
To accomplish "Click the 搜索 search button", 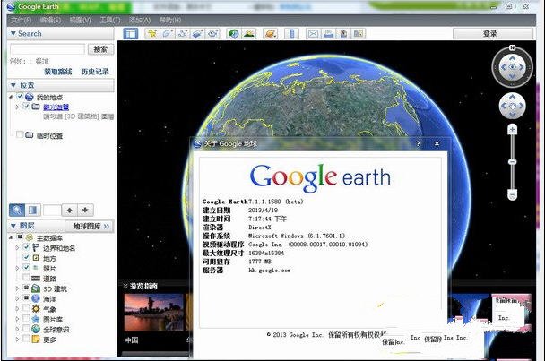I will pyautogui.click(x=100, y=49).
